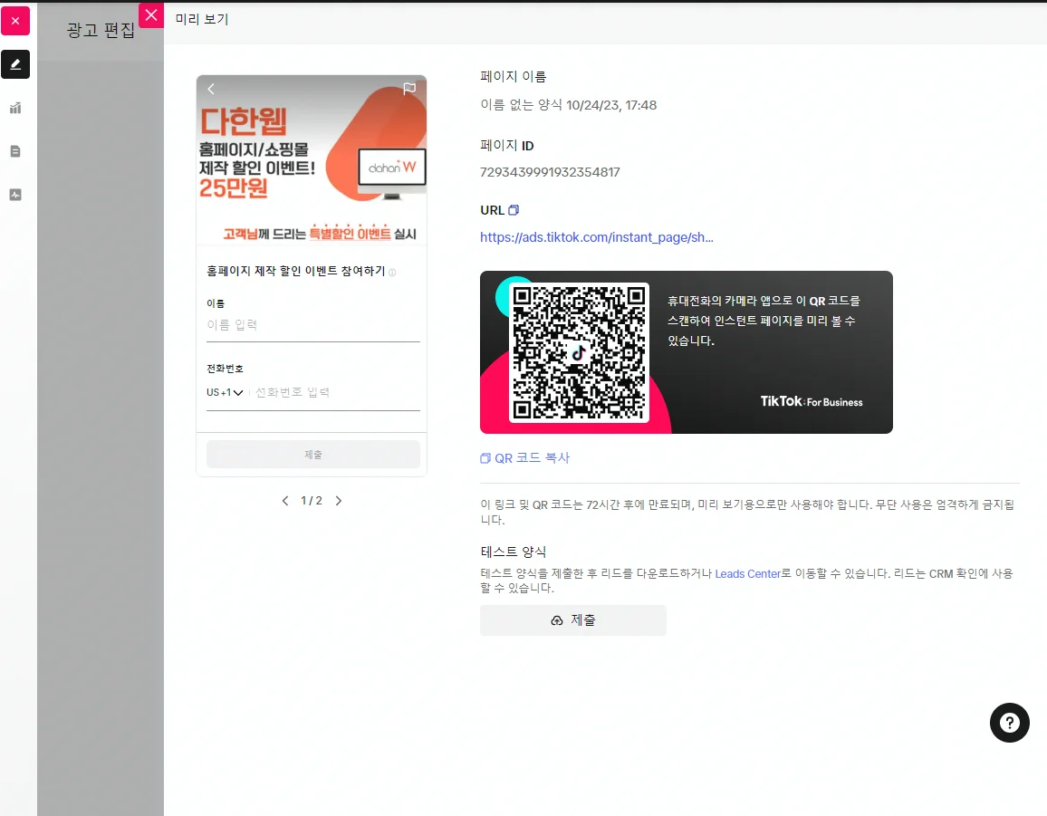
Task: Close the 광고 편집 panel
Action: point(151,14)
